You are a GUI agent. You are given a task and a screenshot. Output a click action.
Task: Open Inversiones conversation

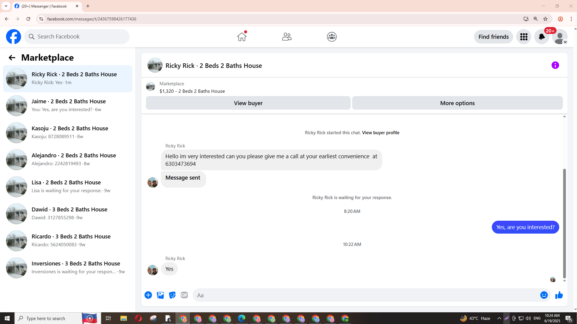point(68,268)
